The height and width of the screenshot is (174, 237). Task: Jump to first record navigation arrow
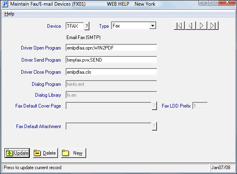click(x=179, y=25)
